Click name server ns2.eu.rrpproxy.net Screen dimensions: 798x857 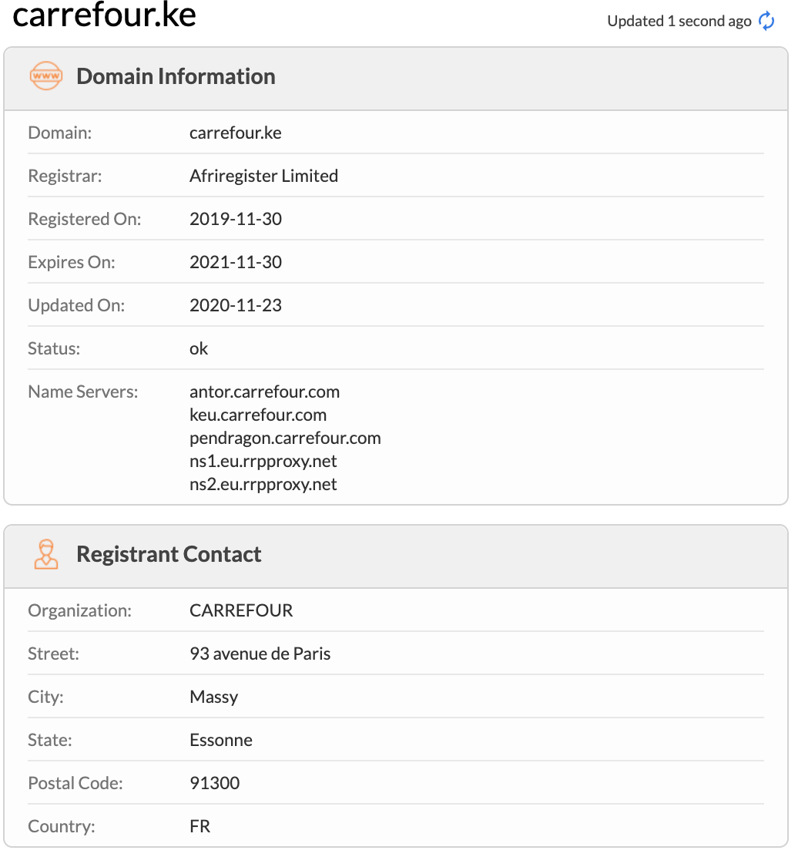pyautogui.click(x=263, y=484)
